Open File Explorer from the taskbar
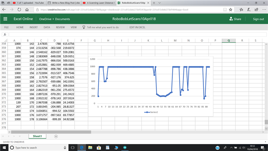This screenshot has height=151, width=268. pos(90,148)
